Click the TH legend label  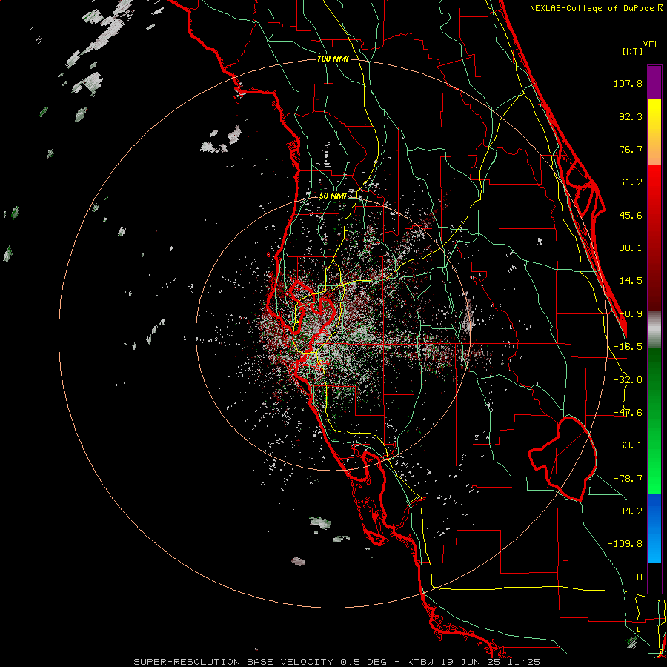click(637, 577)
